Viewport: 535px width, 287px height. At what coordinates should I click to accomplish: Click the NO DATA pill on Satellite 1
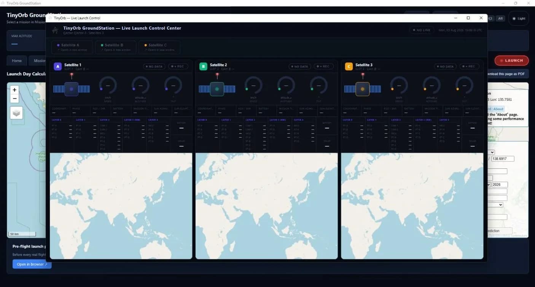point(154,67)
